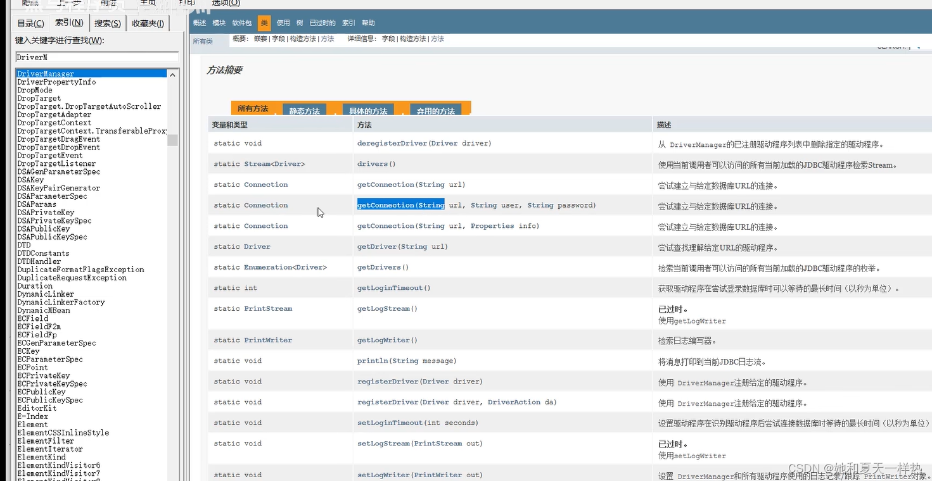Click the PrintStream return type link
Viewport: 932px width, 481px height.
268,309
